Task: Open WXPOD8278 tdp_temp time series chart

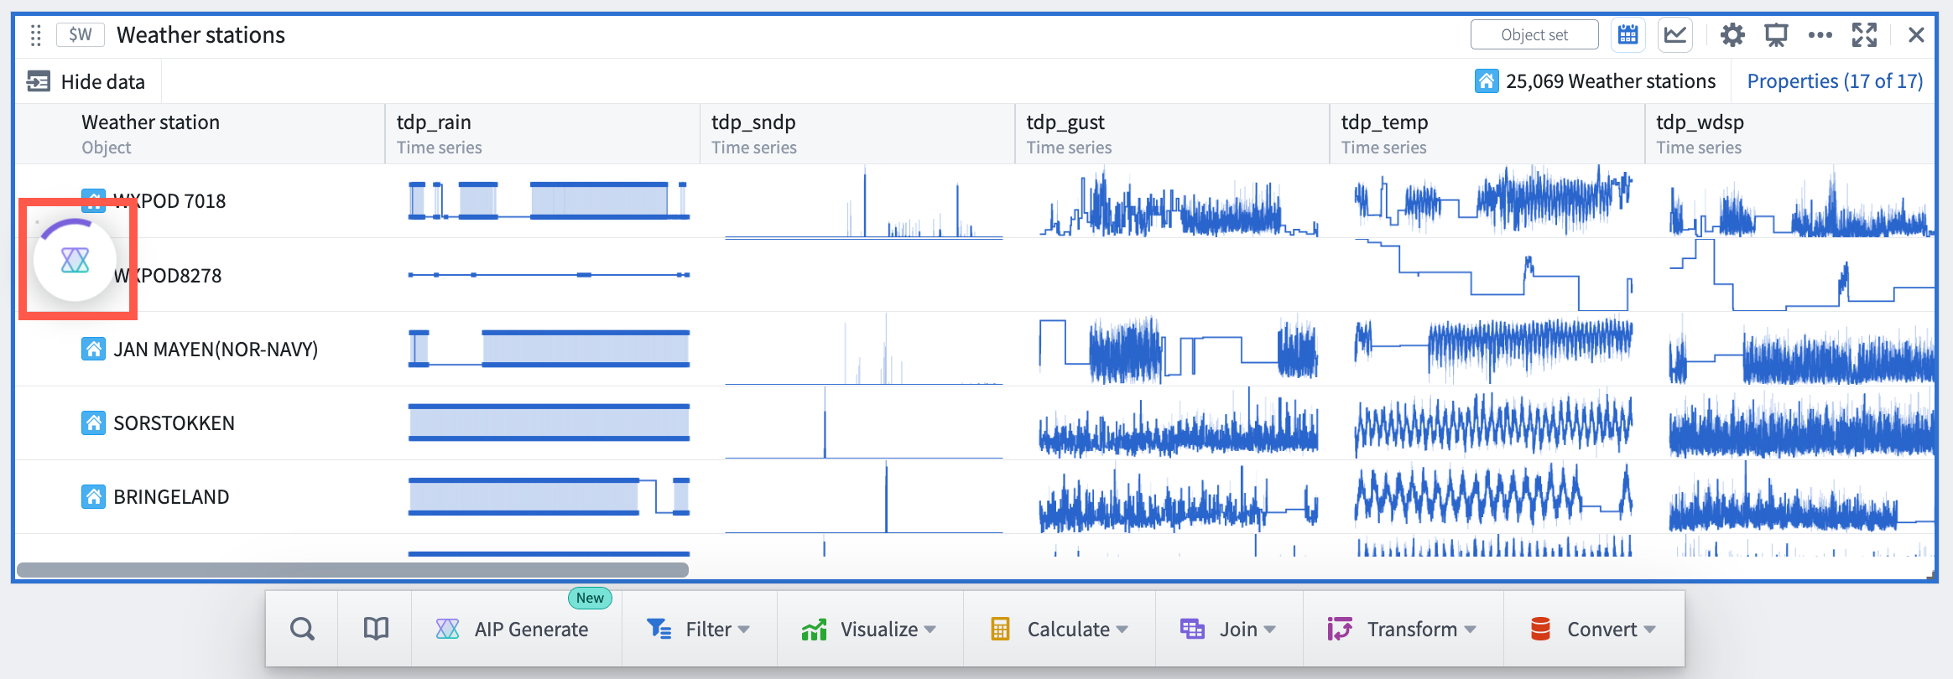Action: click(x=1493, y=275)
